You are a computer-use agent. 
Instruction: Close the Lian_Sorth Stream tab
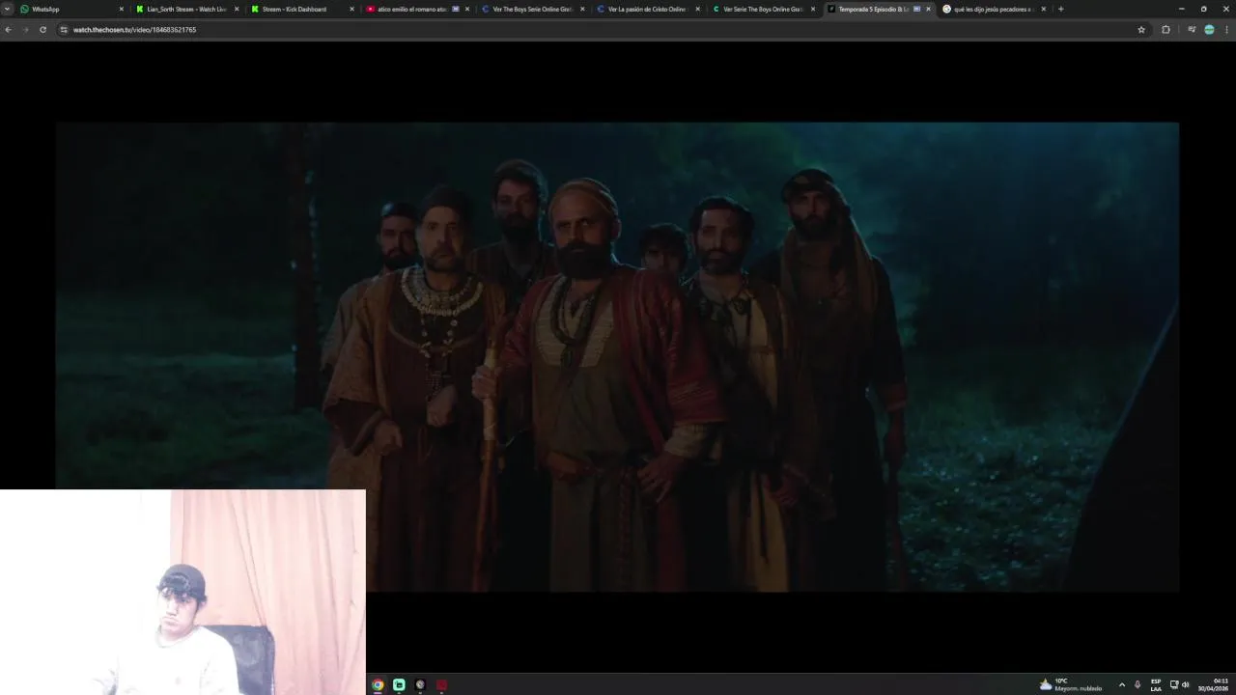pyautogui.click(x=237, y=9)
